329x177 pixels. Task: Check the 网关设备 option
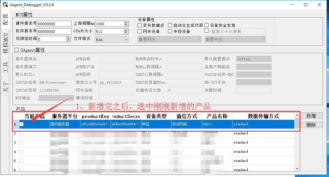pos(140,31)
